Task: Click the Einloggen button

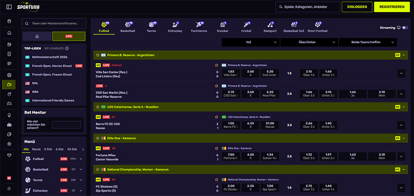Action: [x=357, y=7]
